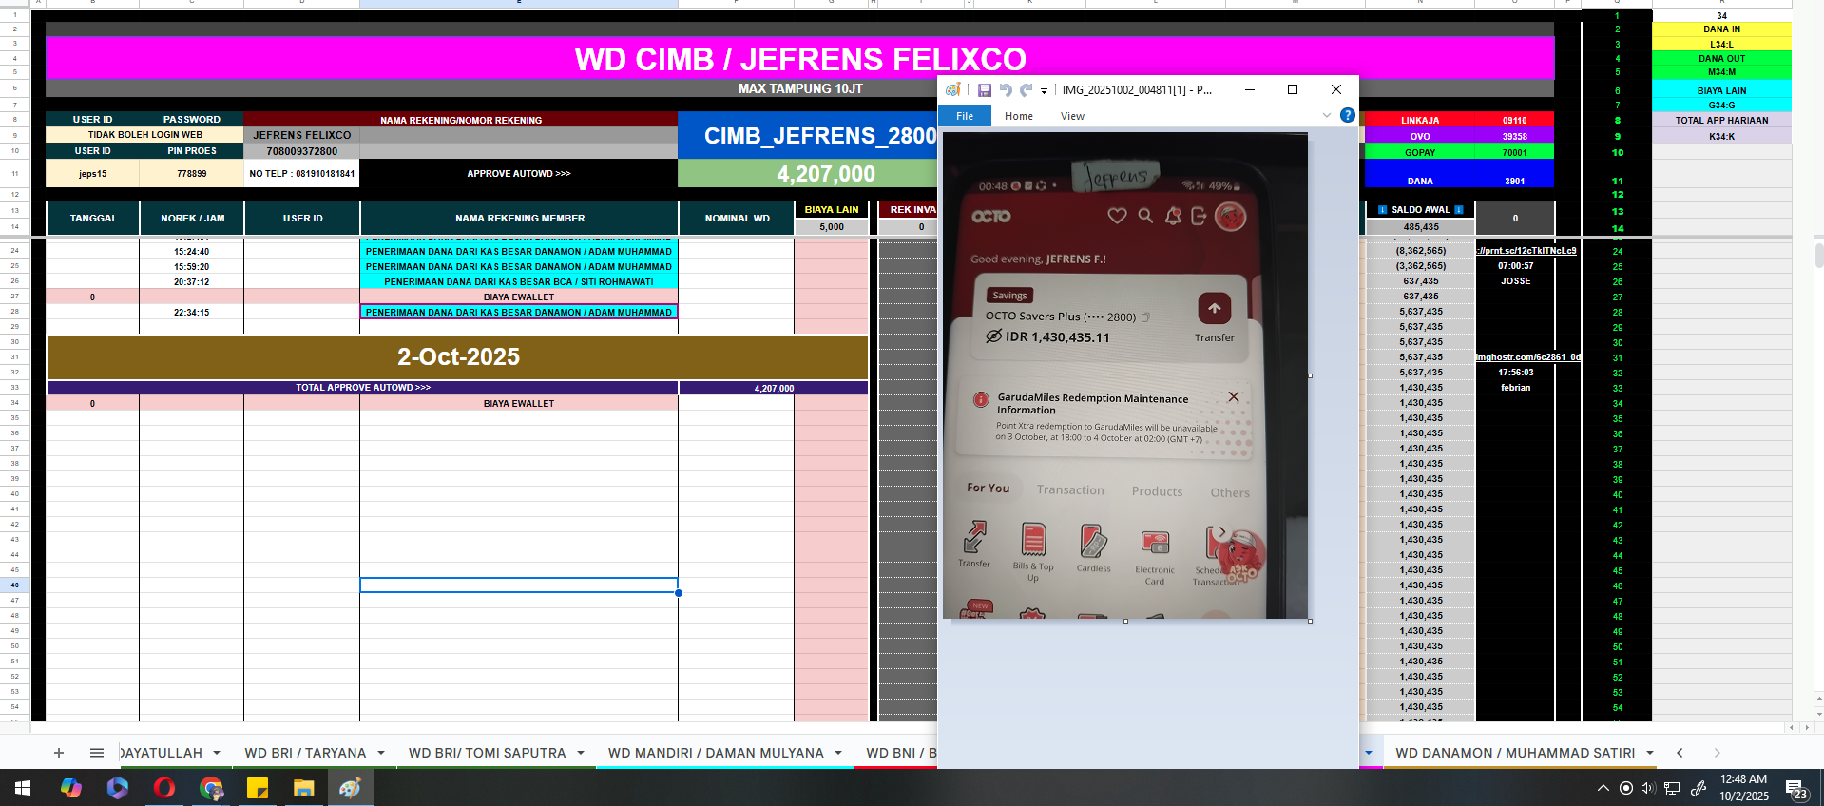Open the network icon in system tray
1824x806 pixels.
click(1672, 788)
